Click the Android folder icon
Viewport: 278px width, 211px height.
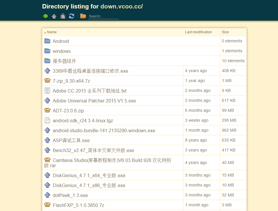[47, 41]
